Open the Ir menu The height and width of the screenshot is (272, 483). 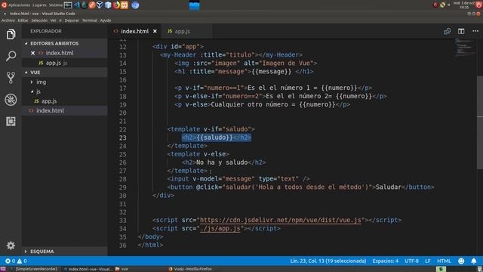60,20
